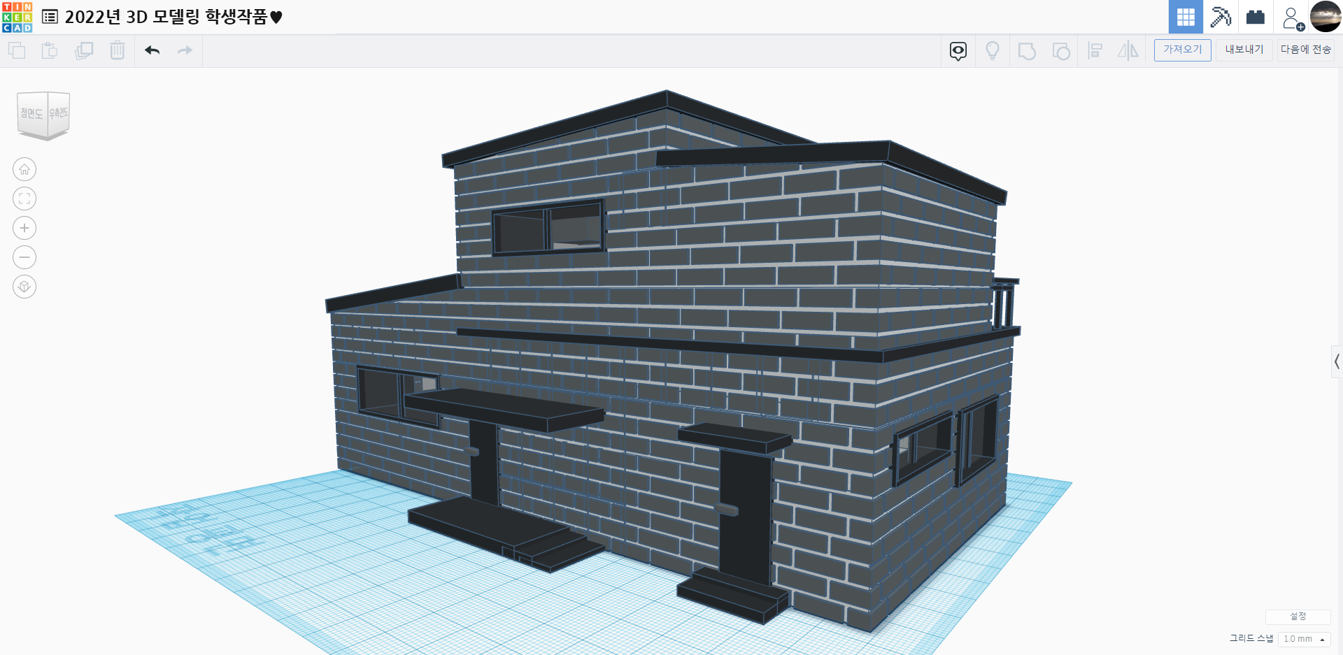Viewport: 1343px width, 655px height.
Task: Click the view cube front face
Action: click(31, 115)
